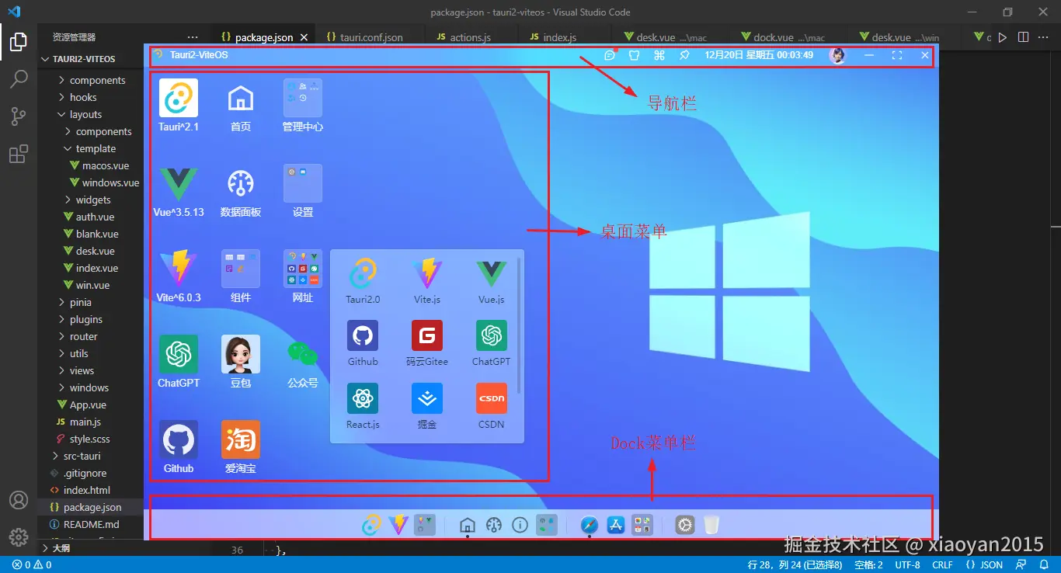Screen dimensions: 1061x573
Task: Open the 掘金 site icon
Action: 427,398
